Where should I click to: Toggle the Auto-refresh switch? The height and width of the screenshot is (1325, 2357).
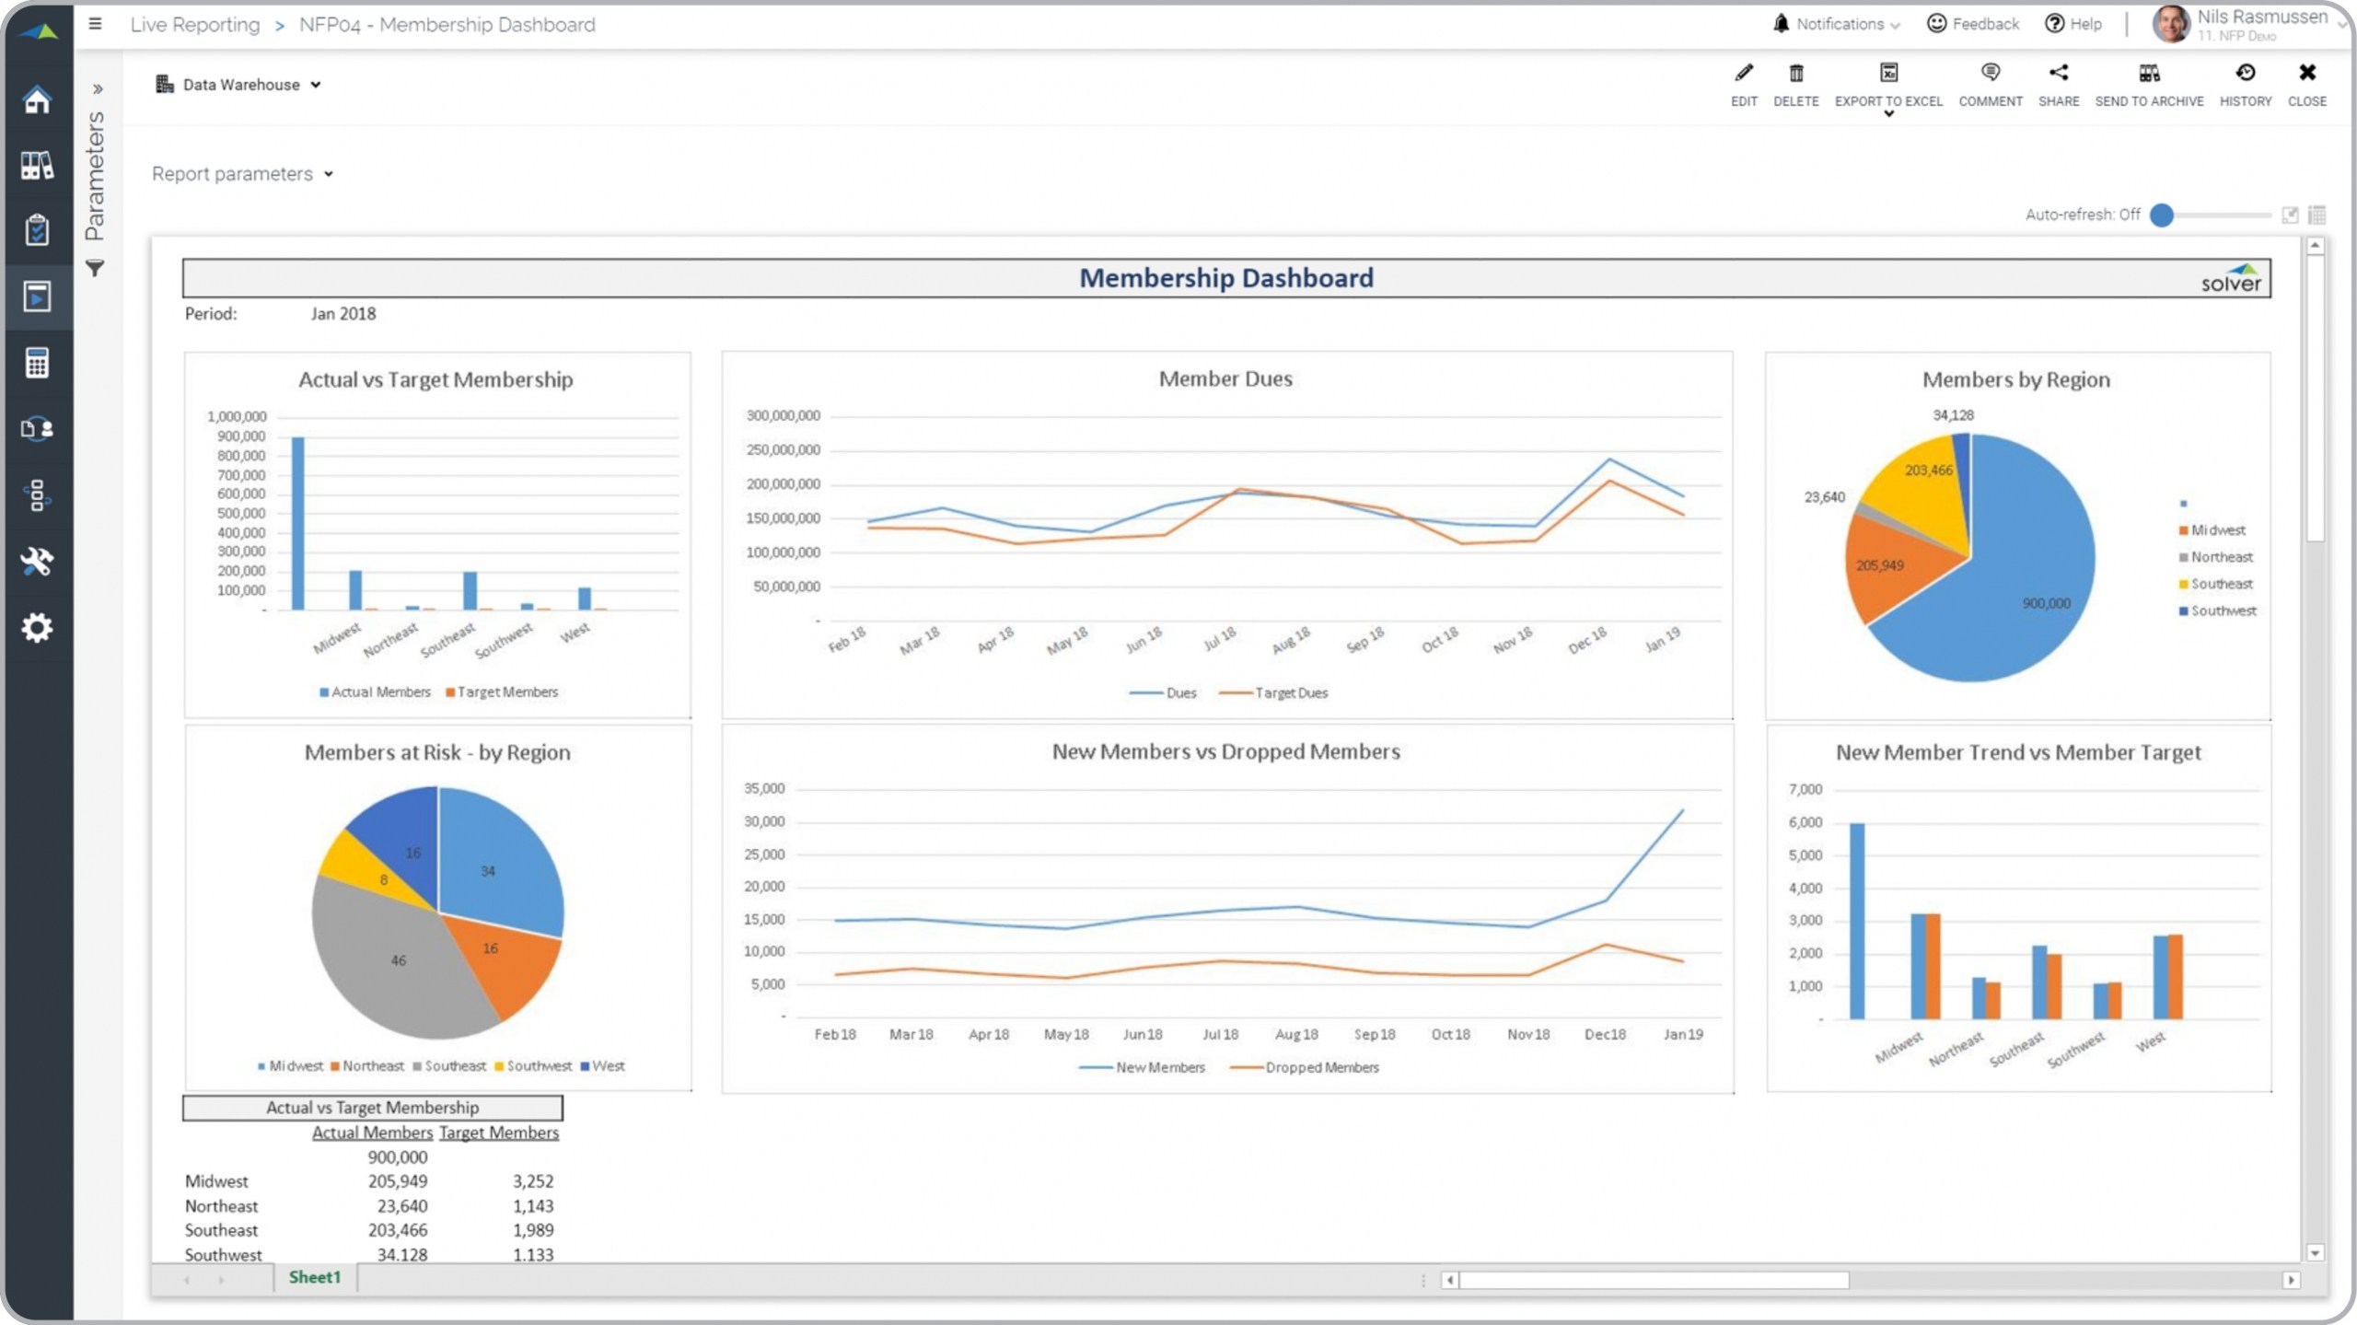[x=2163, y=215]
